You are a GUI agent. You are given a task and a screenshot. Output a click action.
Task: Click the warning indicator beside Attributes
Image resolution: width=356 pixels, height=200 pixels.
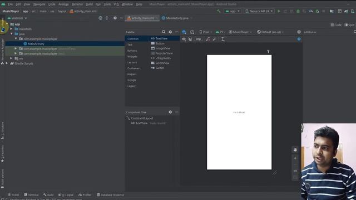coord(299,32)
